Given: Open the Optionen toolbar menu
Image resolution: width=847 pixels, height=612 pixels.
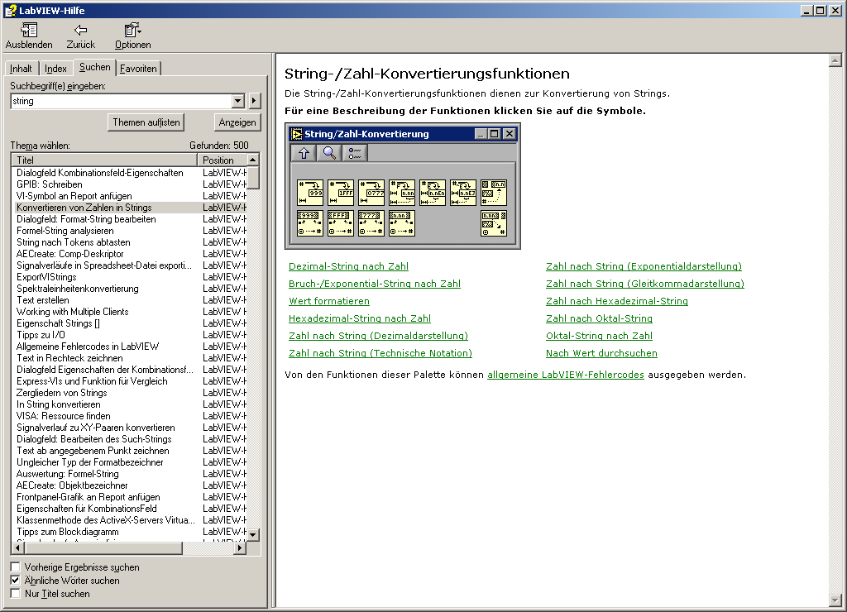Looking at the screenshot, I should pos(132,36).
